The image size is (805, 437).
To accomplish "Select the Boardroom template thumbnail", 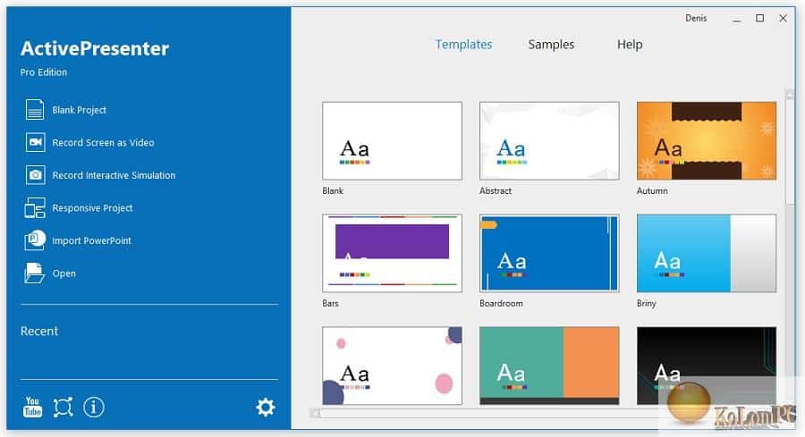I will tap(549, 253).
